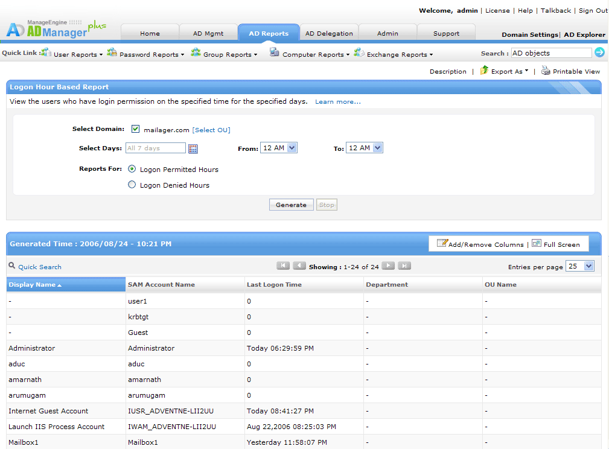Expand the Password Reports quick link menu
The height and width of the screenshot is (449, 609).
(182, 55)
